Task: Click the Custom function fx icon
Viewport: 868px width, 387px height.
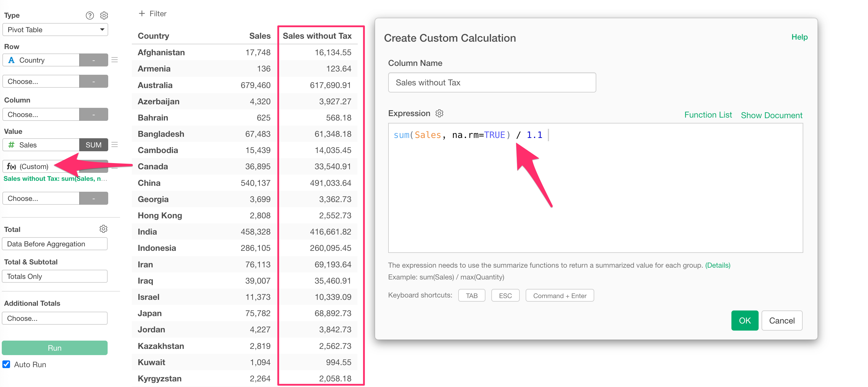Action: tap(11, 166)
